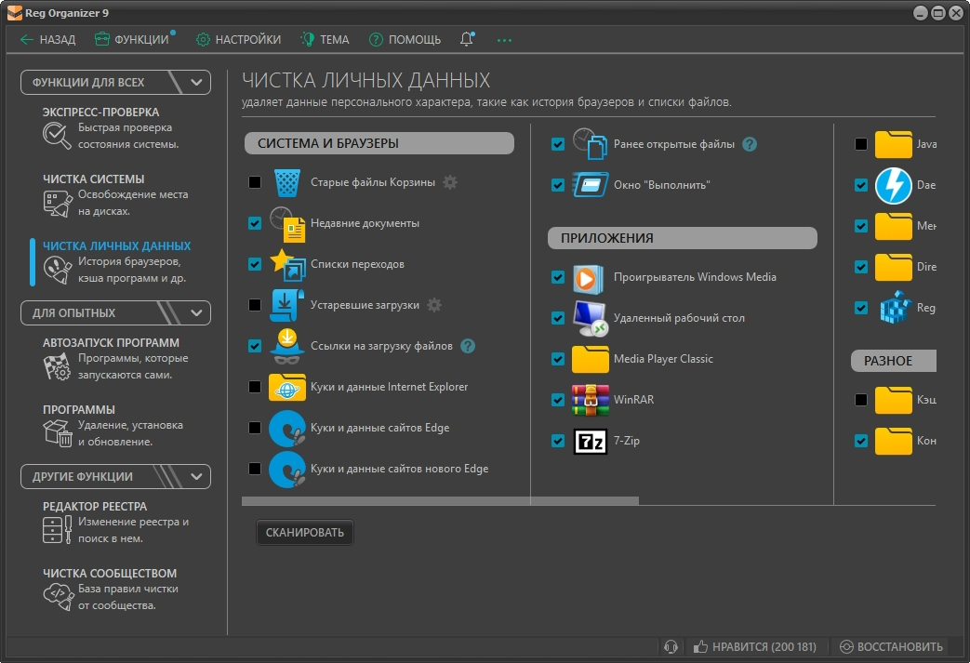Image resolution: width=970 pixels, height=663 pixels.
Task: Click the gear icon beside Старые файлы Корзины
Action: (450, 182)
